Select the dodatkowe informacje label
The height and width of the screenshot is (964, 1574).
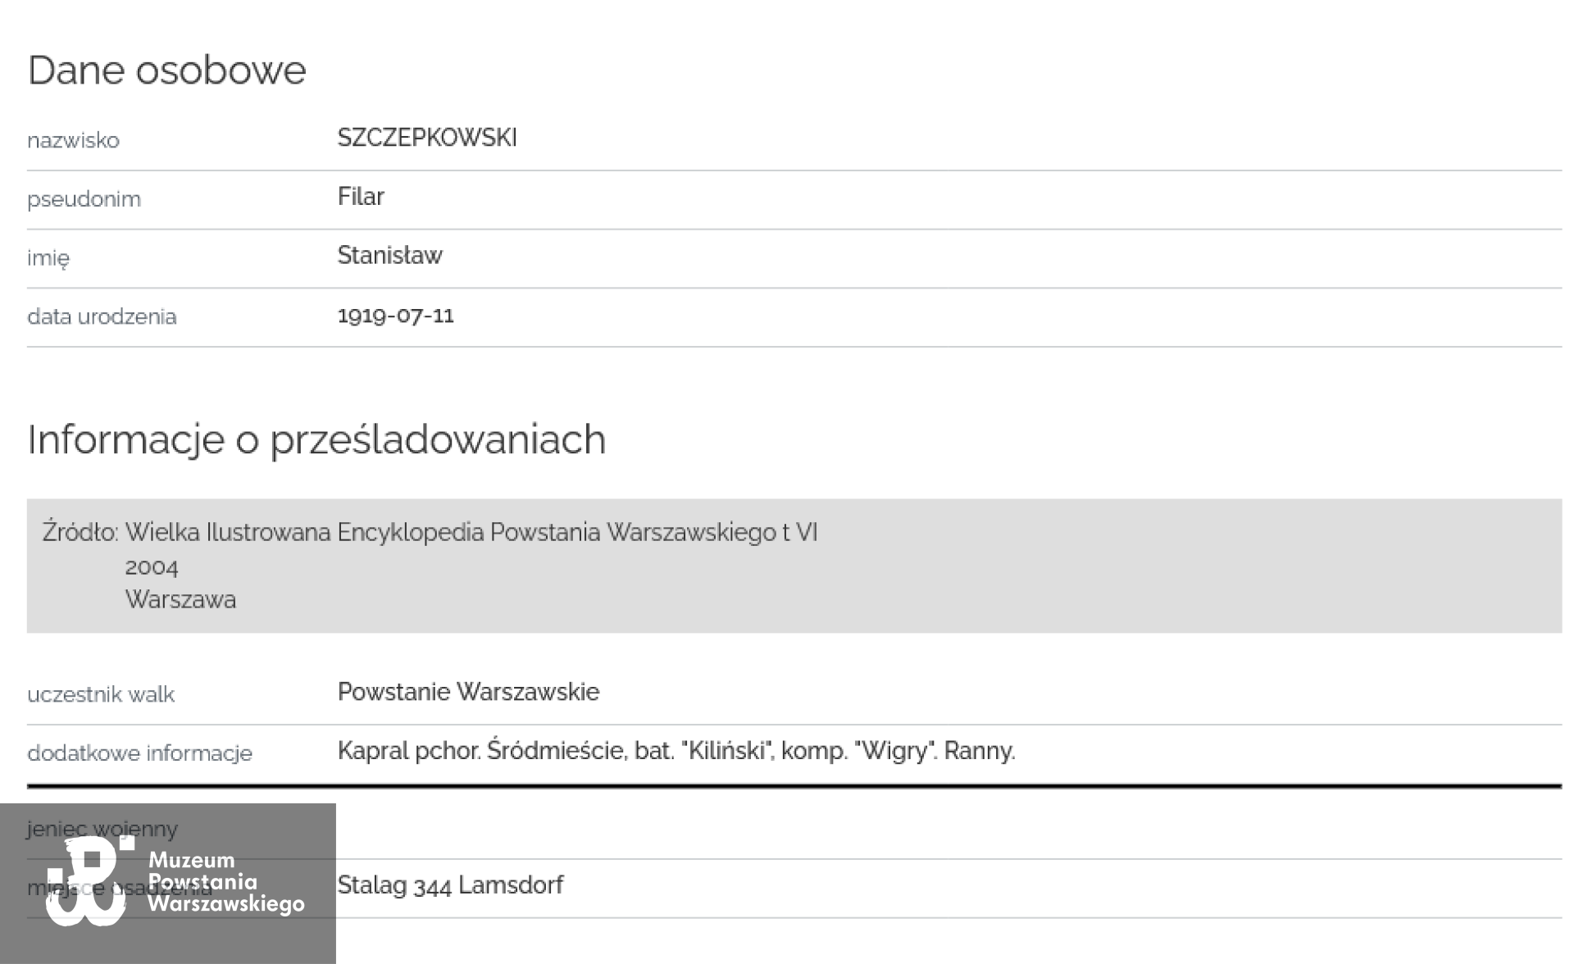(x=139, y=753)
